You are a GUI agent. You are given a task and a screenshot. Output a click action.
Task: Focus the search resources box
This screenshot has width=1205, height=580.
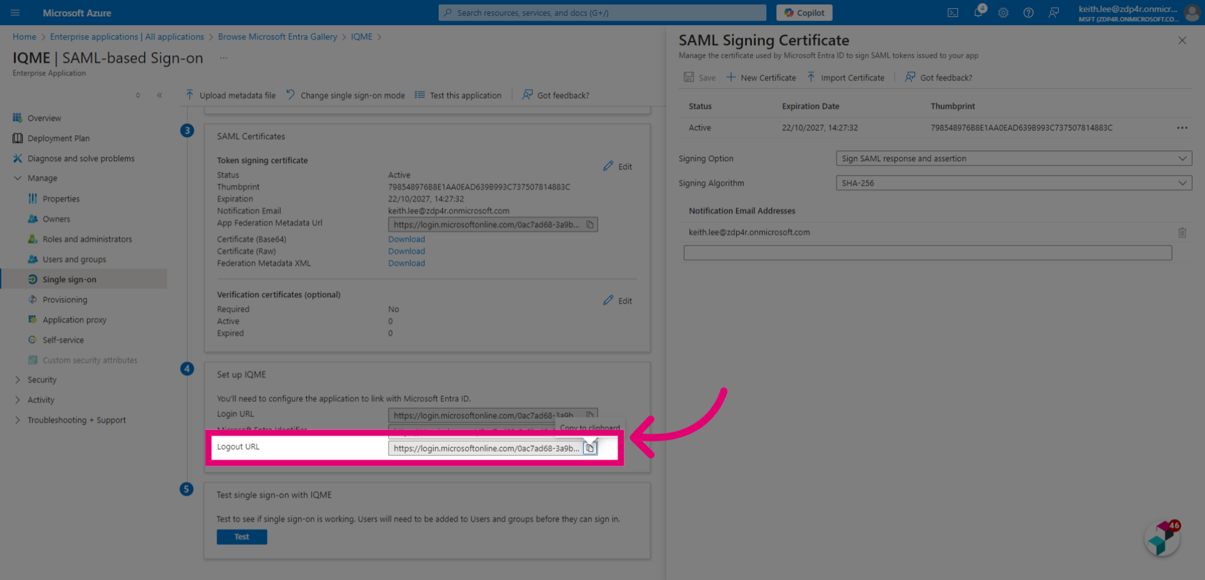pos(602,13)
